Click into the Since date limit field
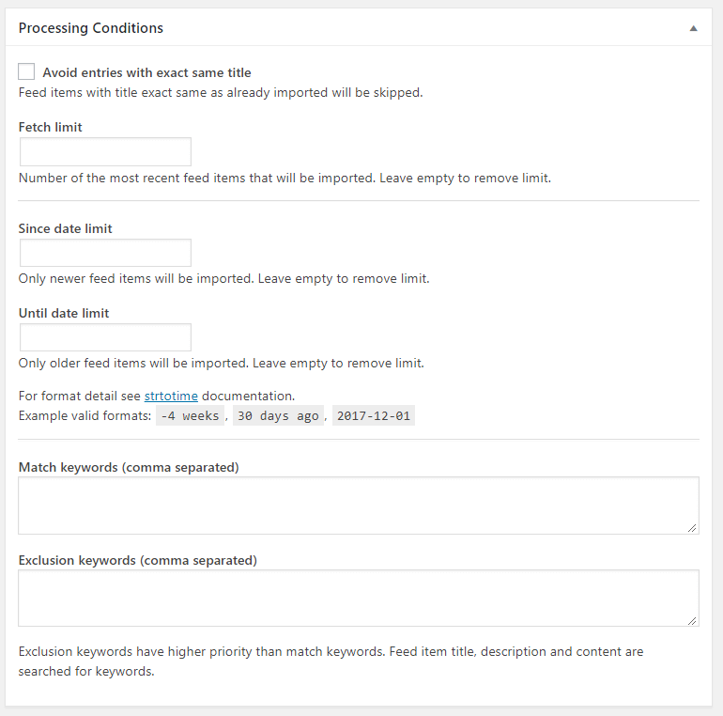Viewport: 723px width, 716px height. click(x=105, y=253)
